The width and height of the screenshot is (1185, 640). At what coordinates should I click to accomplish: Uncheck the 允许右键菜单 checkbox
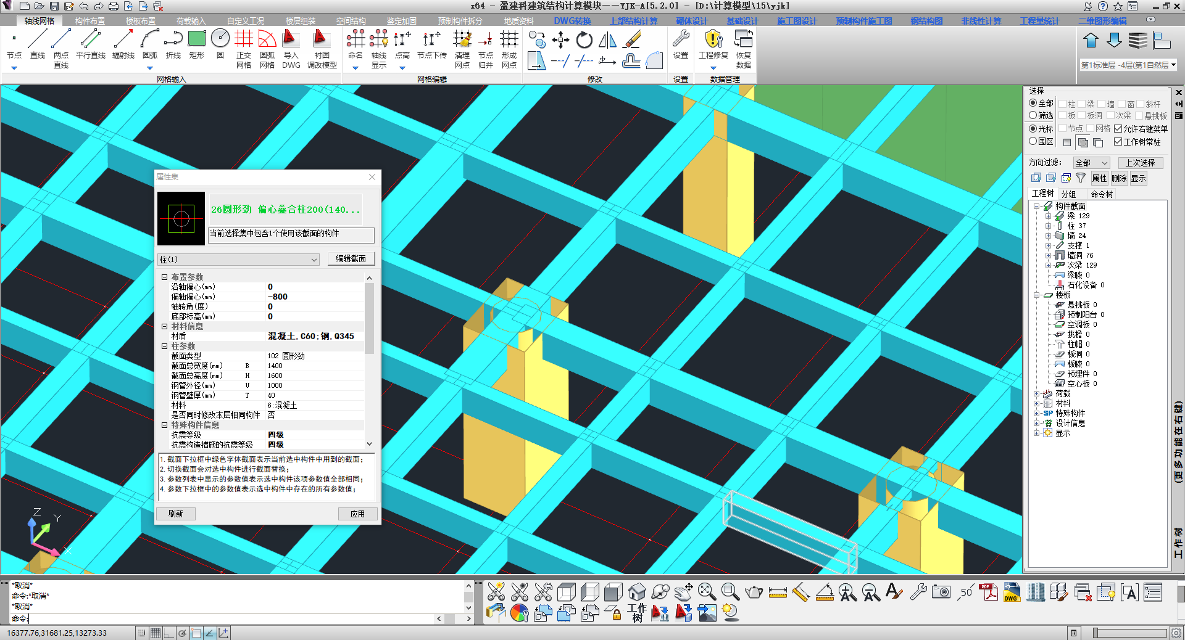[x=1118, y=129]
